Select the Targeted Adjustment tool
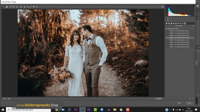This screenshot has width=200, height=112. 17,7
